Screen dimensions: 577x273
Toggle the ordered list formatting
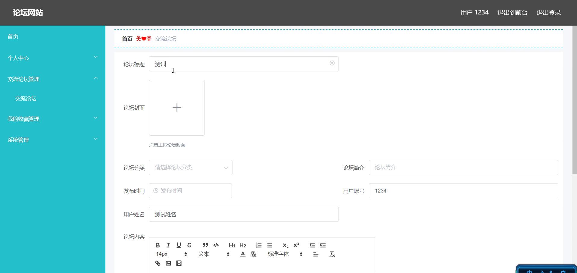pyautogui.click(x=259, y=245)
